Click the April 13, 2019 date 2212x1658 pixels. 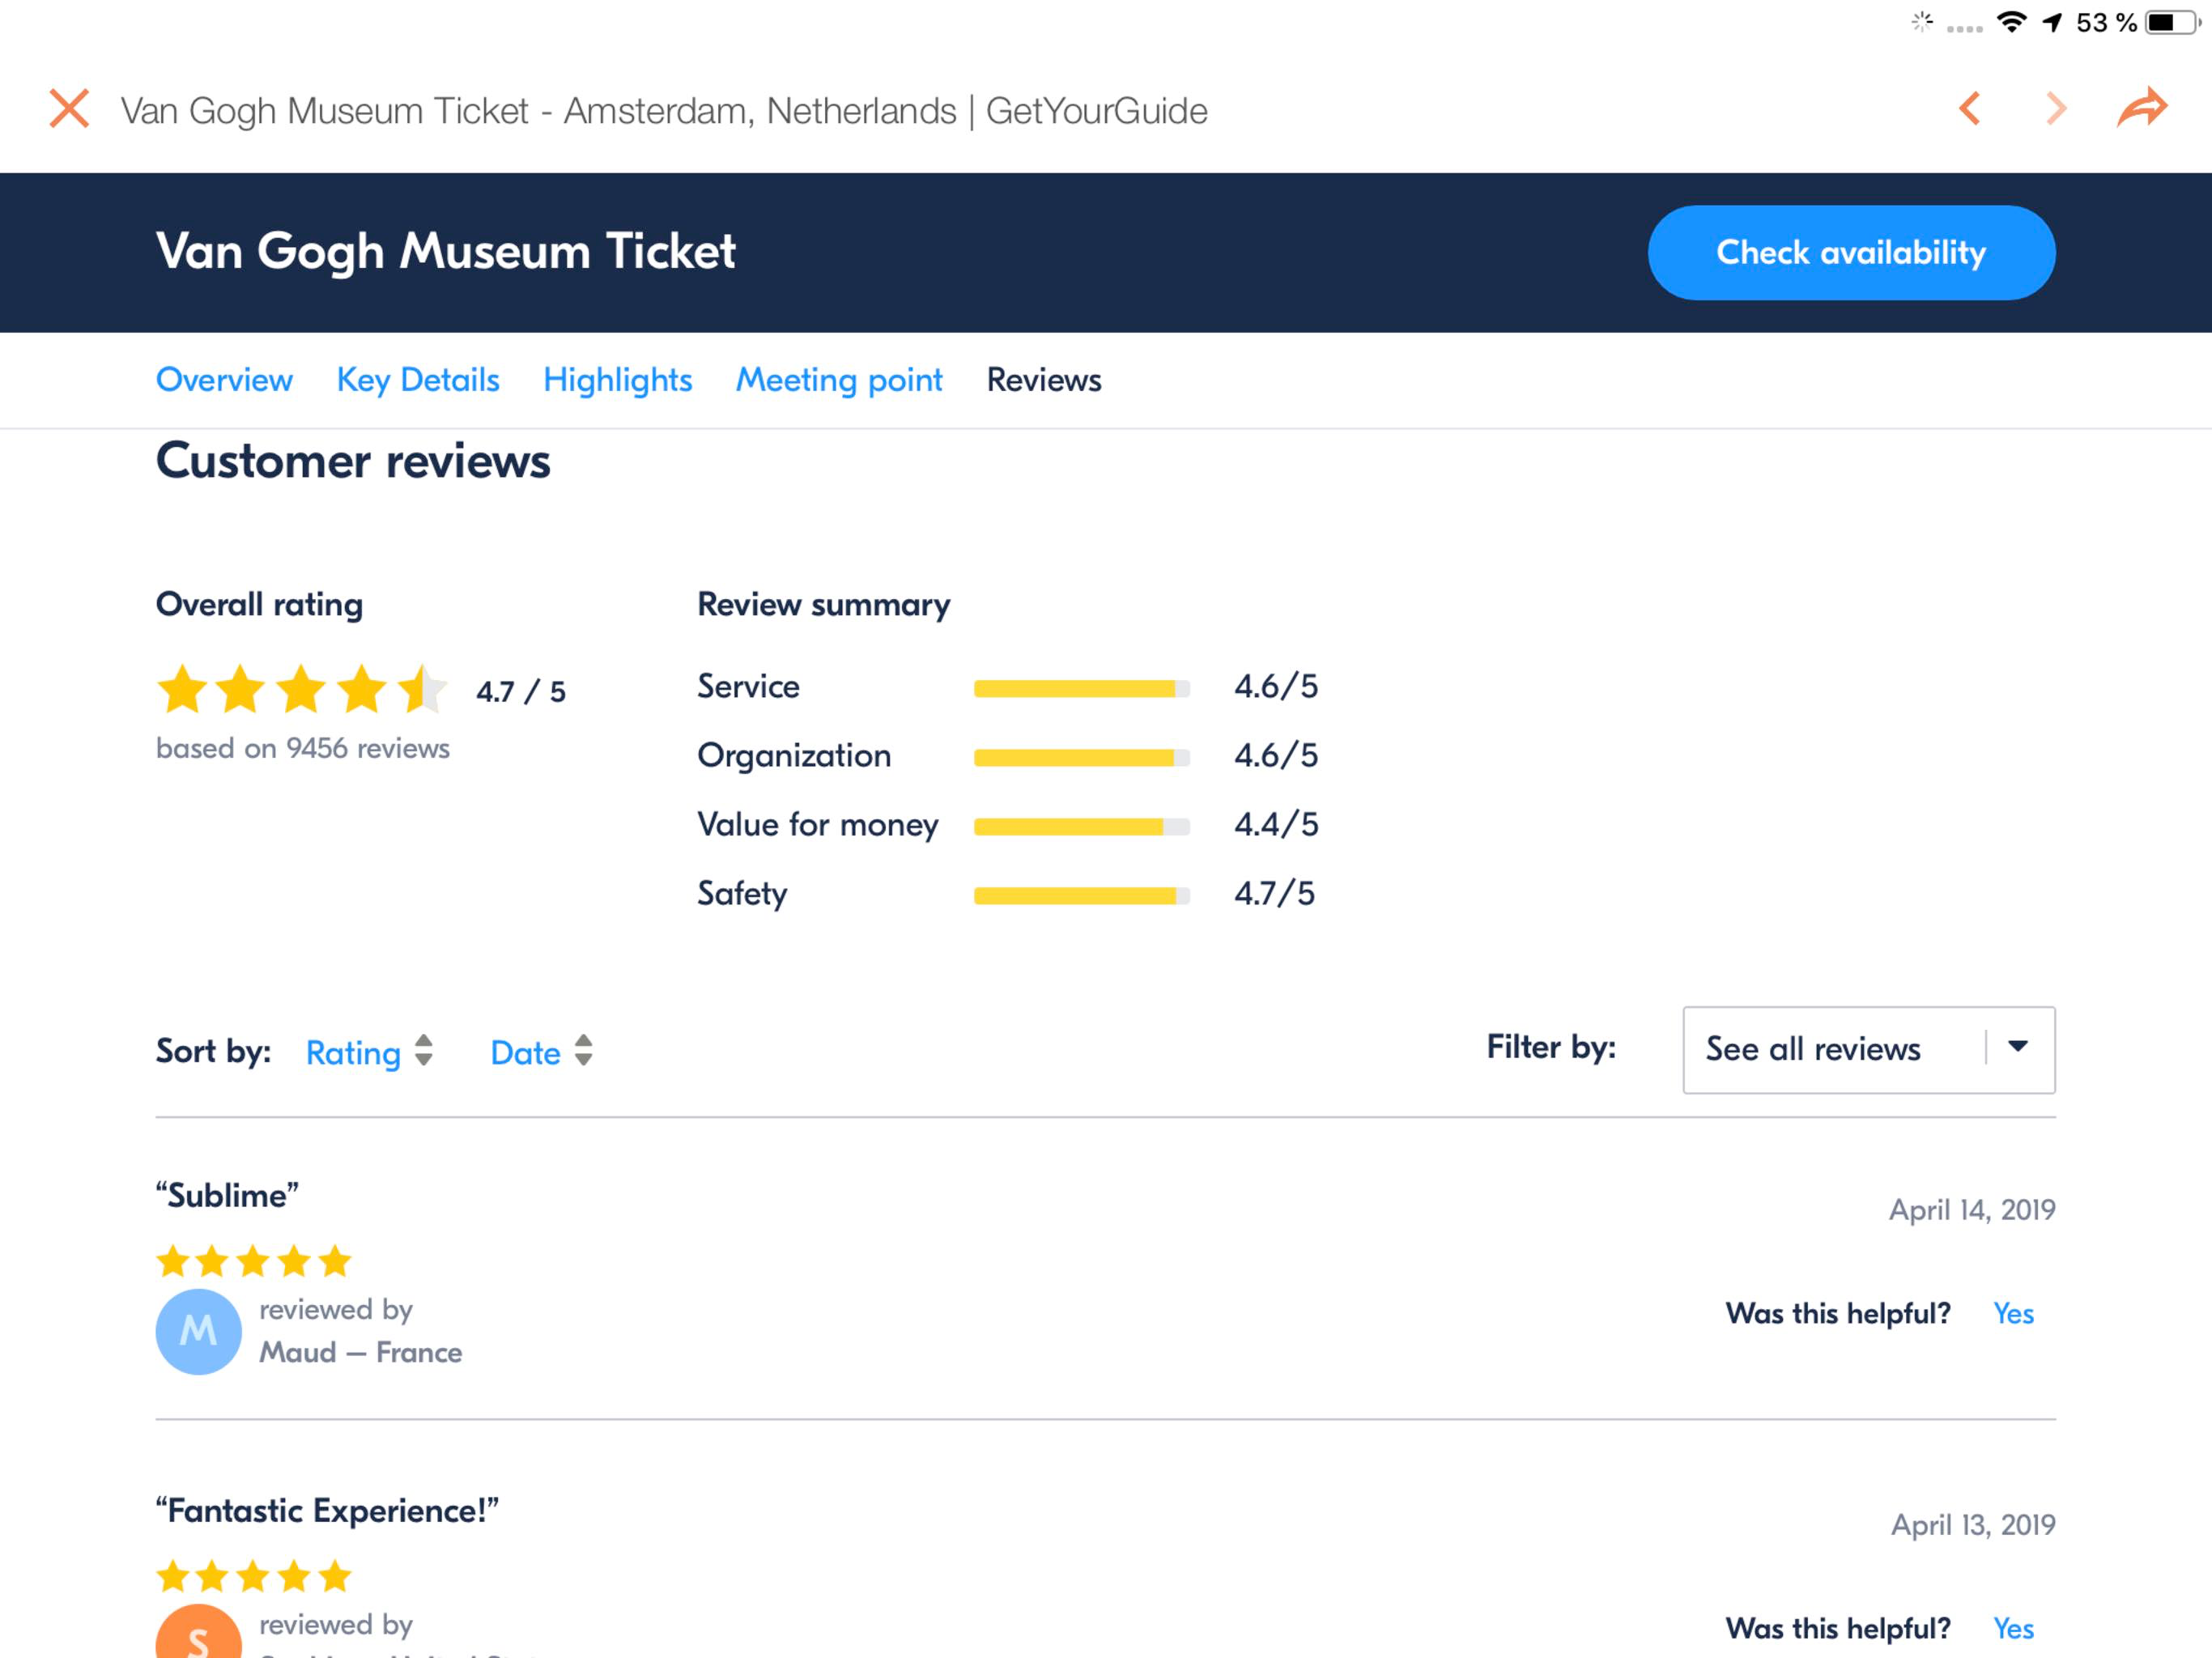point(1973,1525)
